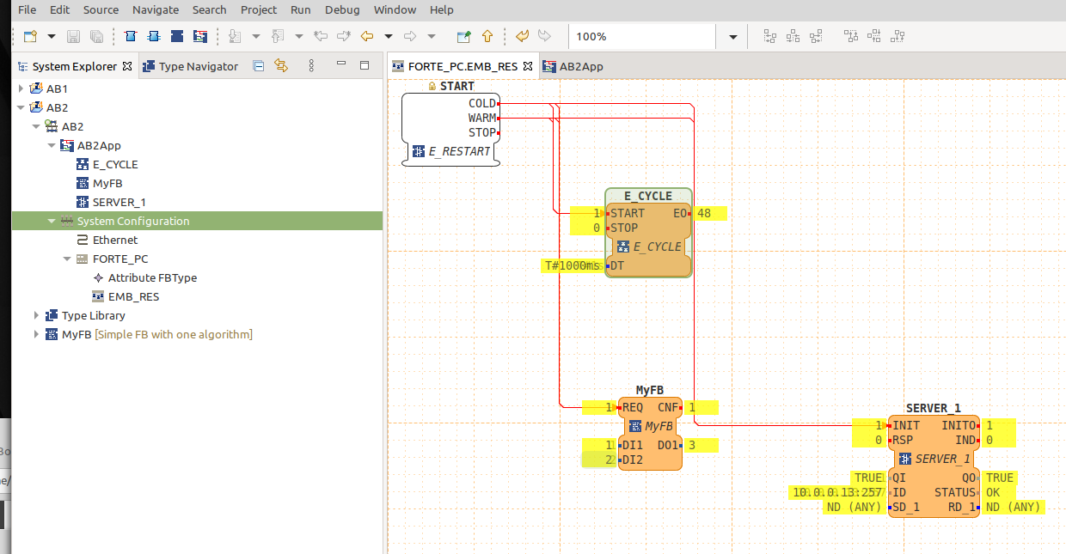
Task: Expand the AB1 system tree node
Action: coord(21,88)
